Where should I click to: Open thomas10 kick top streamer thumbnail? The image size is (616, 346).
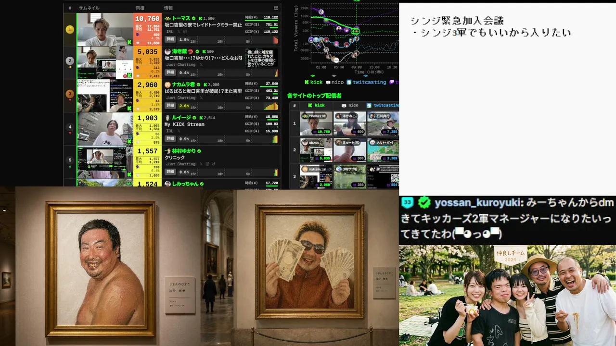[316, 124]
